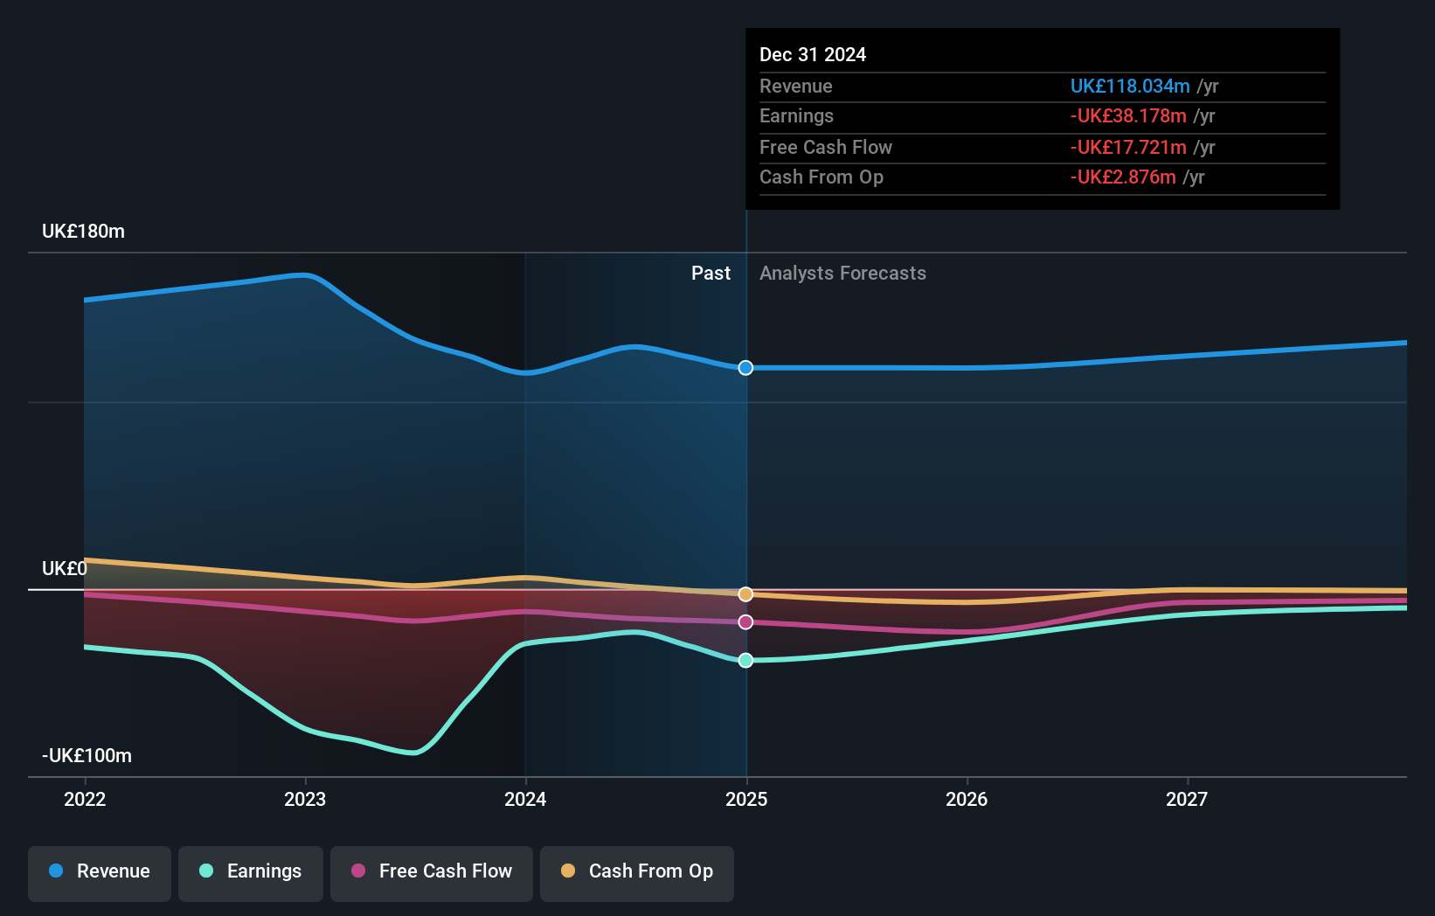Toggle the Revenue series legend dot
Viewport: 1435px width, 916px height.
(x=55, y=871)
